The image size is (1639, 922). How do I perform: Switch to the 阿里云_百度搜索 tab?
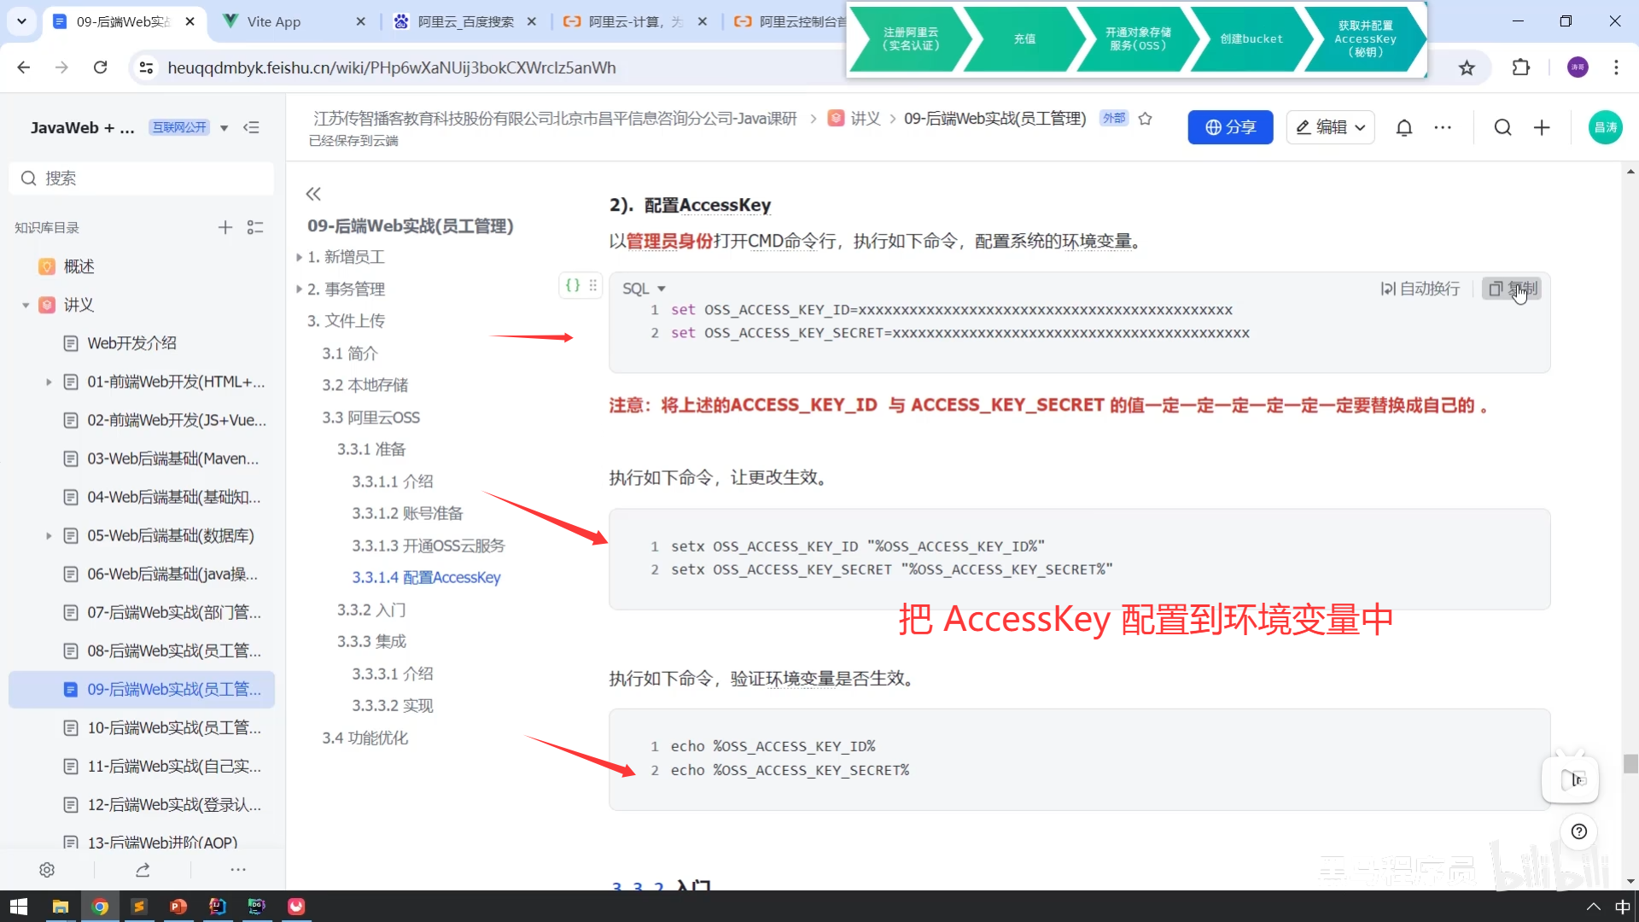click(465, 21)
